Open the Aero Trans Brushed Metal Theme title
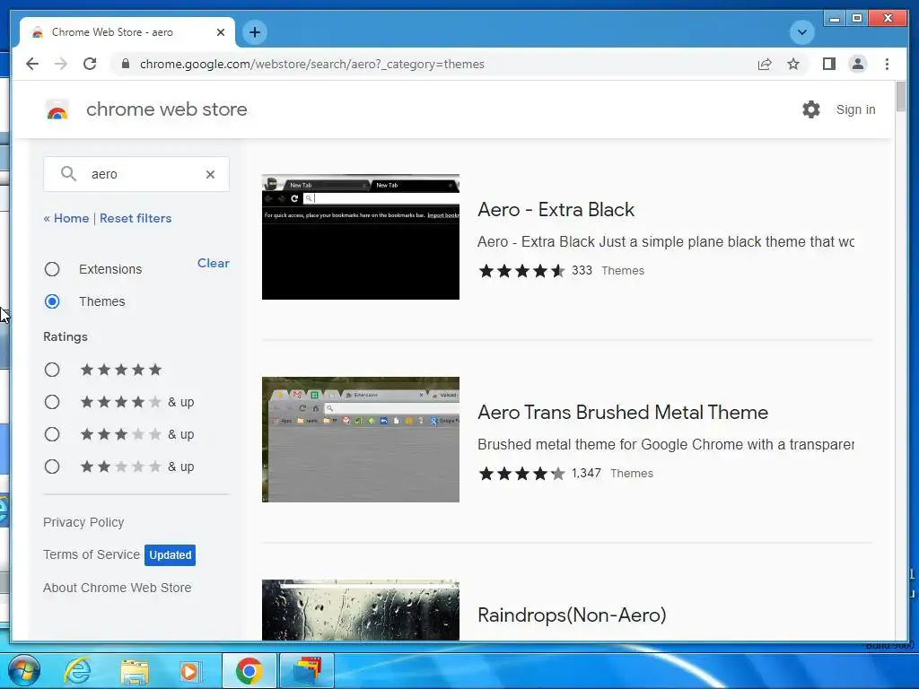Image resolution: width=919 pixels, height=689 pixels. tap(623, 413)
